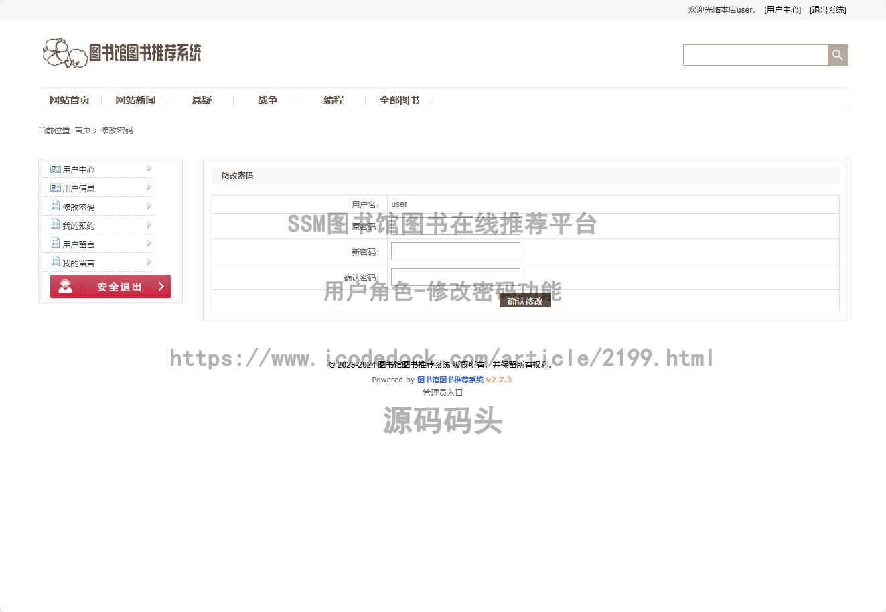This screenshot has width=886, height=612.
Task: Open 我的预约 in the sidebar menu
Action: point(78,226)
